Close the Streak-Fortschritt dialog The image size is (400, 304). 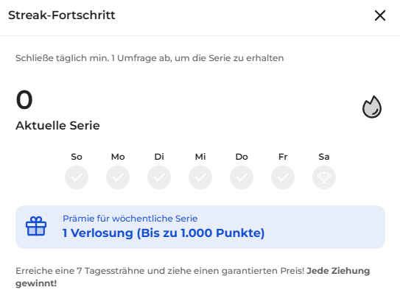[380, 15]
